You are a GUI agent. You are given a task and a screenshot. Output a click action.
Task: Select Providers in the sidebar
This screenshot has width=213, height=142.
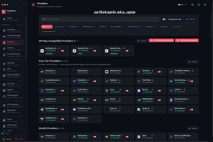pyautogui.click(x=12, y=43)
